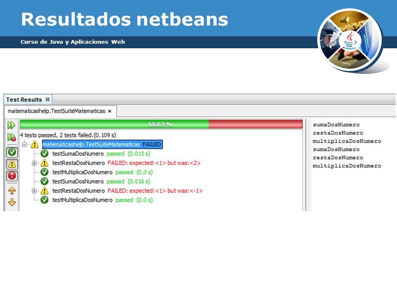Image resolution: width=397 pixels, height=297 pixels.
Task: Click the summary '4 tests passed, 2 tests failed'
Action: click(x=68, y=135)
